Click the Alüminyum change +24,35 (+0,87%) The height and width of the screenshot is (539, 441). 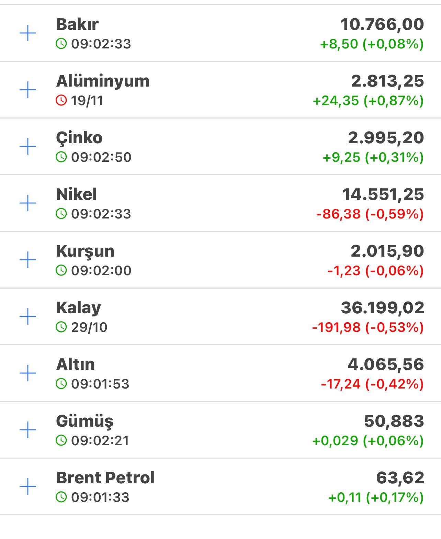(x=368, y=101)
